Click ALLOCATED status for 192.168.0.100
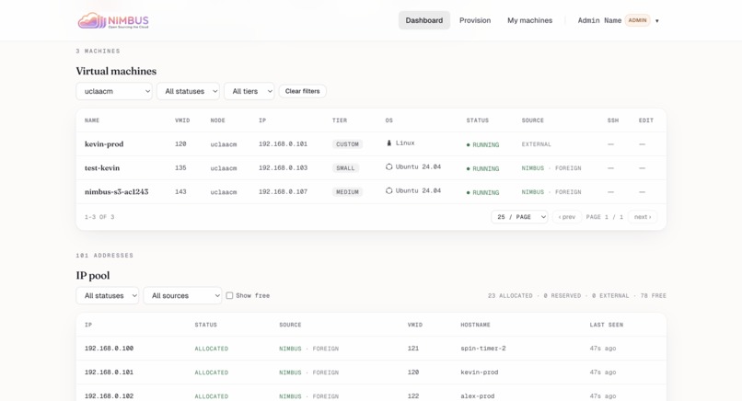The image size is (742, 401). click(x=212, y=349)
